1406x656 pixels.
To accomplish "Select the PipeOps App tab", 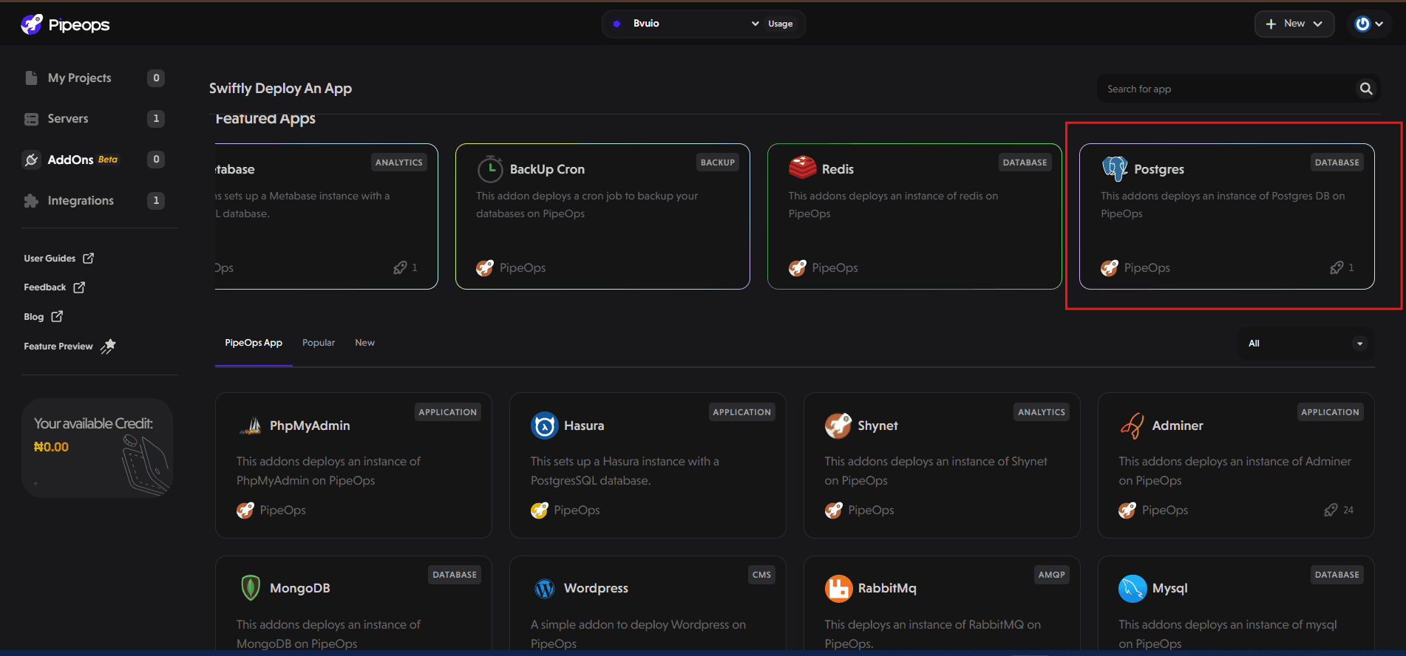I will (x=254, y=343).
